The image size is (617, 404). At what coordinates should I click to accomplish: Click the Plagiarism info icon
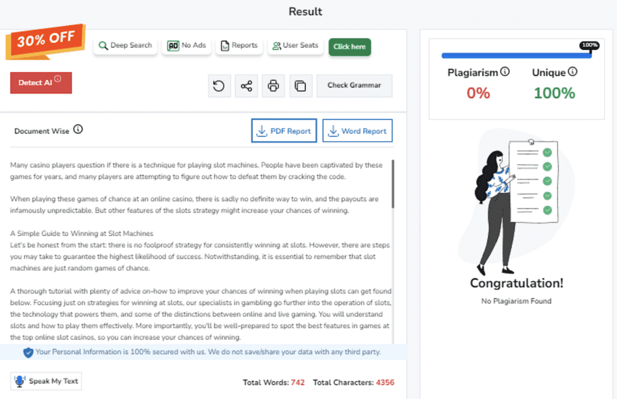tap(505, 72)
